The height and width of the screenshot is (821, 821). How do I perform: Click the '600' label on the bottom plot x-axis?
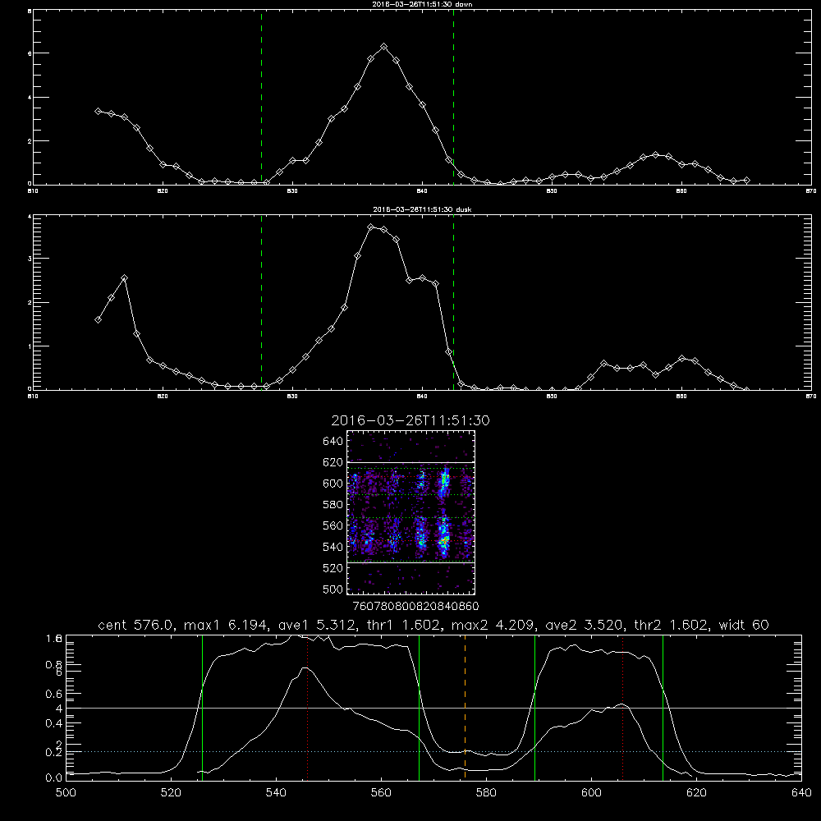591,793
